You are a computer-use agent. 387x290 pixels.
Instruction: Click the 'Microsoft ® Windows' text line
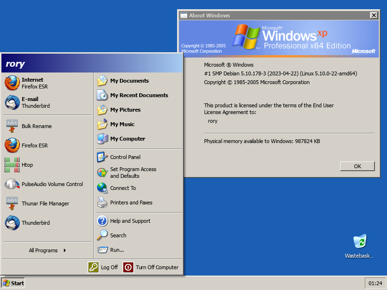click(x=228, y=65)
